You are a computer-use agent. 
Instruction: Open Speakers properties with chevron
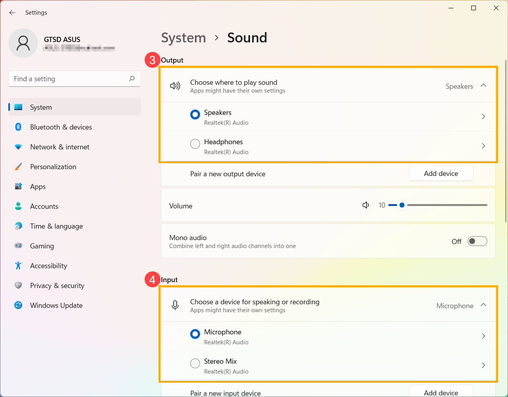(483, 117)
